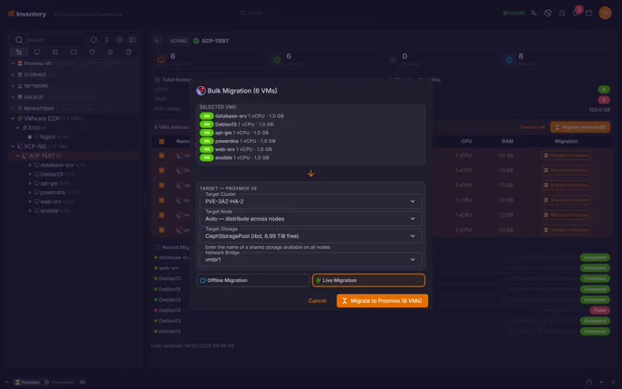
Task: Click Migrate to Proxmox (6 VMs) button
Action: (x=382, y=301)
